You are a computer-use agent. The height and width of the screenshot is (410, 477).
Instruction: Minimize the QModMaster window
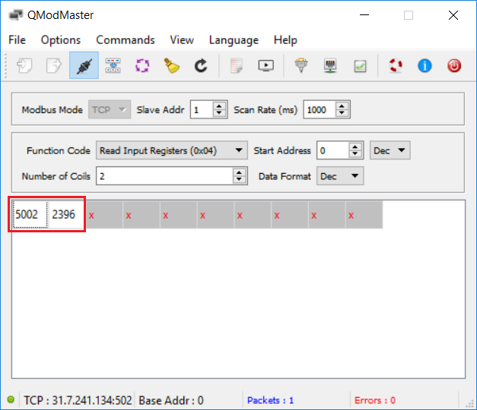pyautogui.click(x=364, y=15)
